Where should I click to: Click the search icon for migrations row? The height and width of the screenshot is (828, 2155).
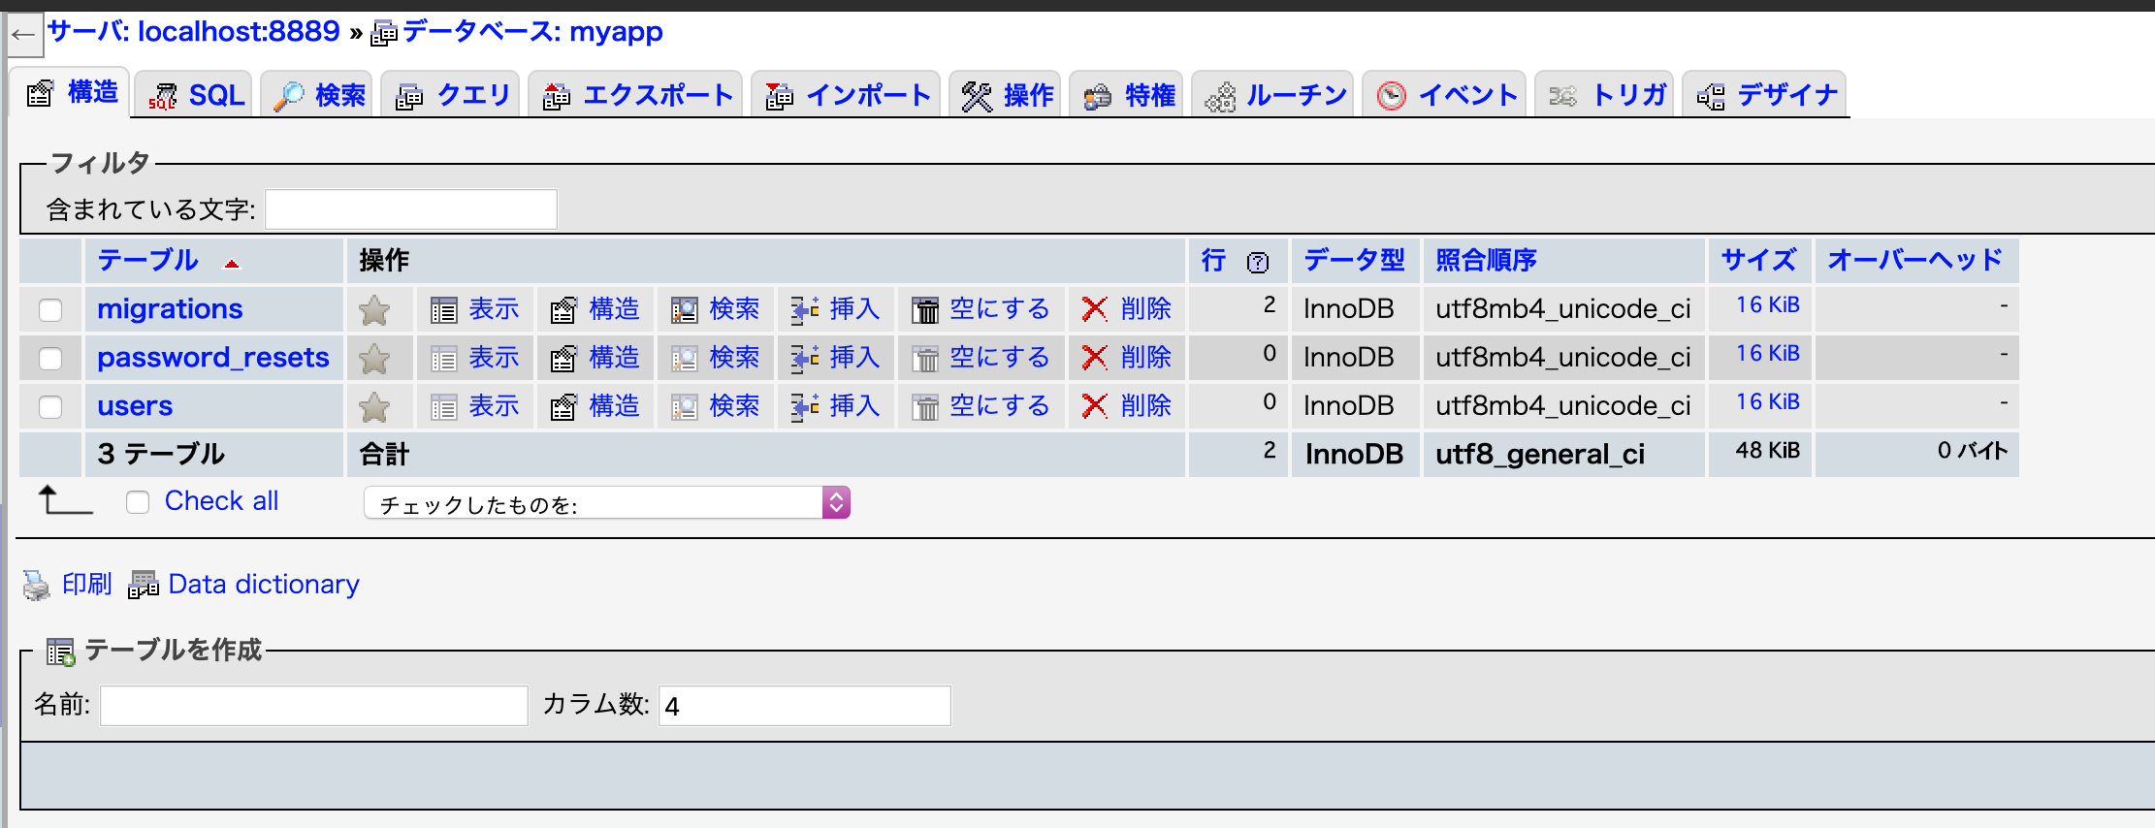pos(685,310)
